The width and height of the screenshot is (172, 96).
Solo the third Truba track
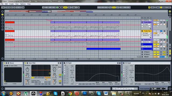161,40
